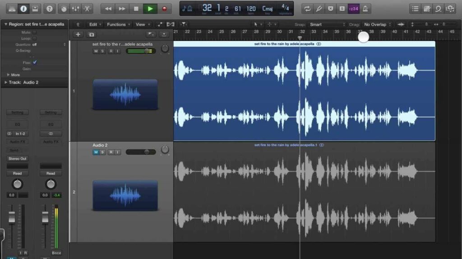462x259 pixels.
Task: Open the Editors scissors icon
Action: (x=87, y=9)
